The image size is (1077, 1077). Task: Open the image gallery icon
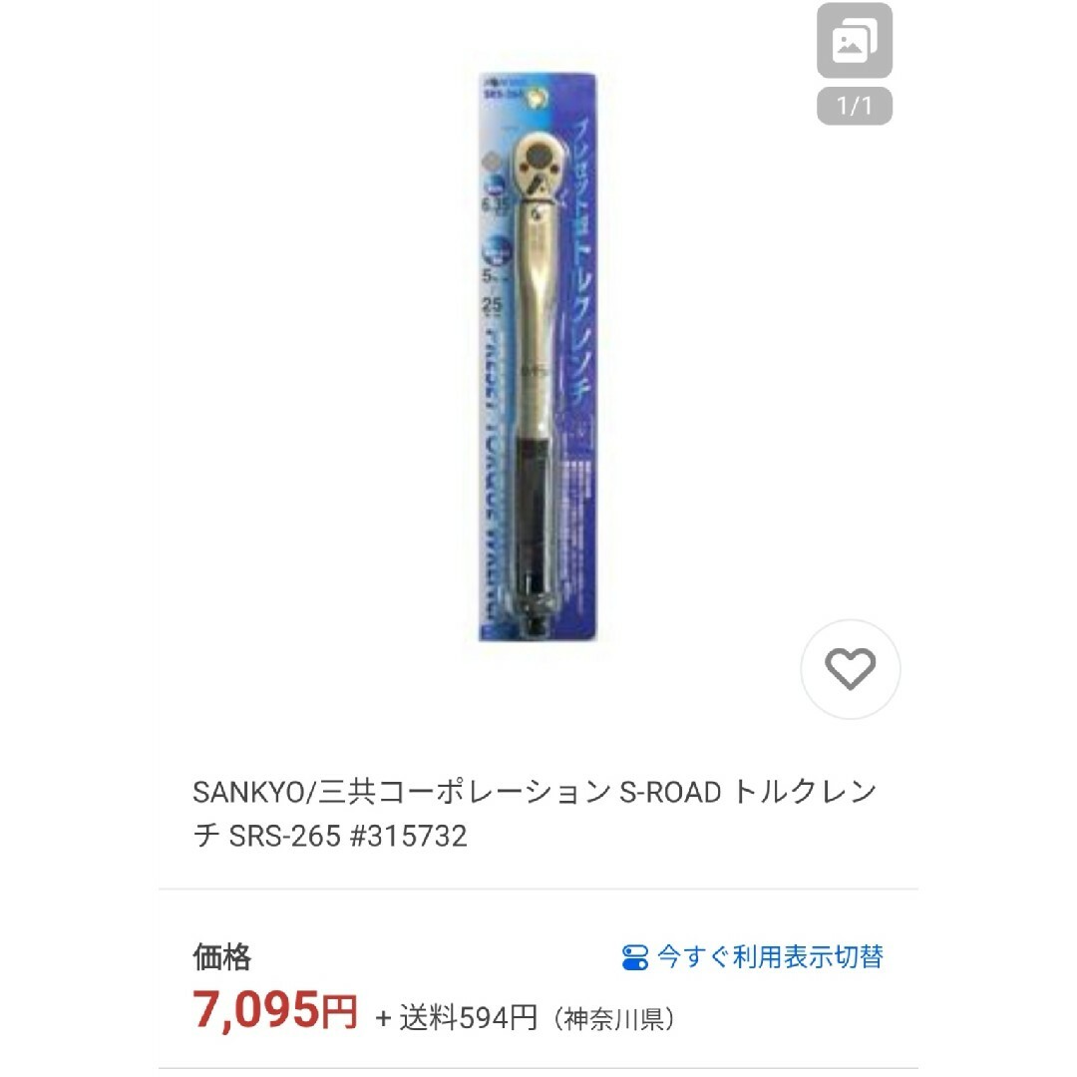click(x=854, y=41)
